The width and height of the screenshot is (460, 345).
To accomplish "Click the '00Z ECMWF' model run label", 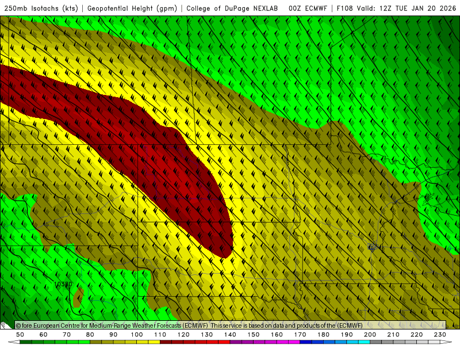I will (x=308, y=8).
